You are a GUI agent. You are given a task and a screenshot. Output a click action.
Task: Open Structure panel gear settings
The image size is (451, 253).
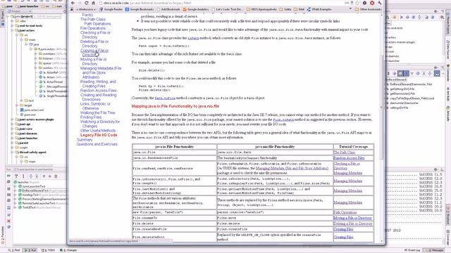(437, 67)
